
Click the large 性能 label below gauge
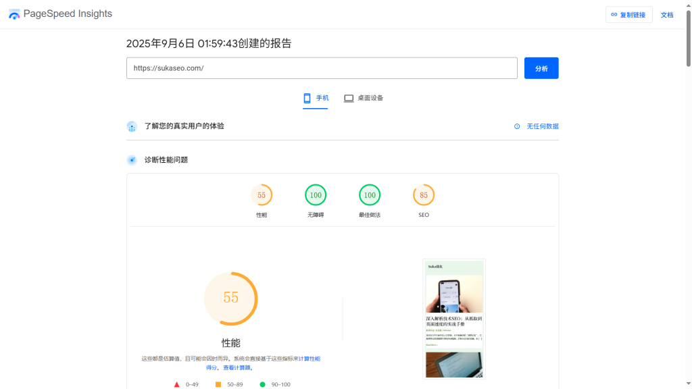(231, 342)
